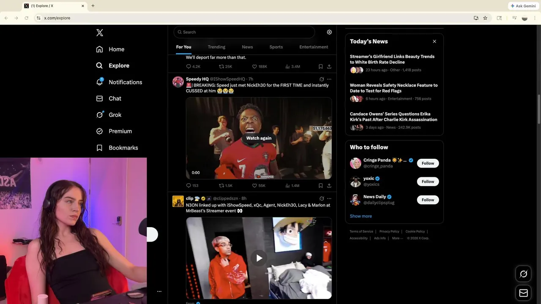The image size is (541, 304).
Task: Ask Grok about Speedy HQ post
Action: click(322, 79)
